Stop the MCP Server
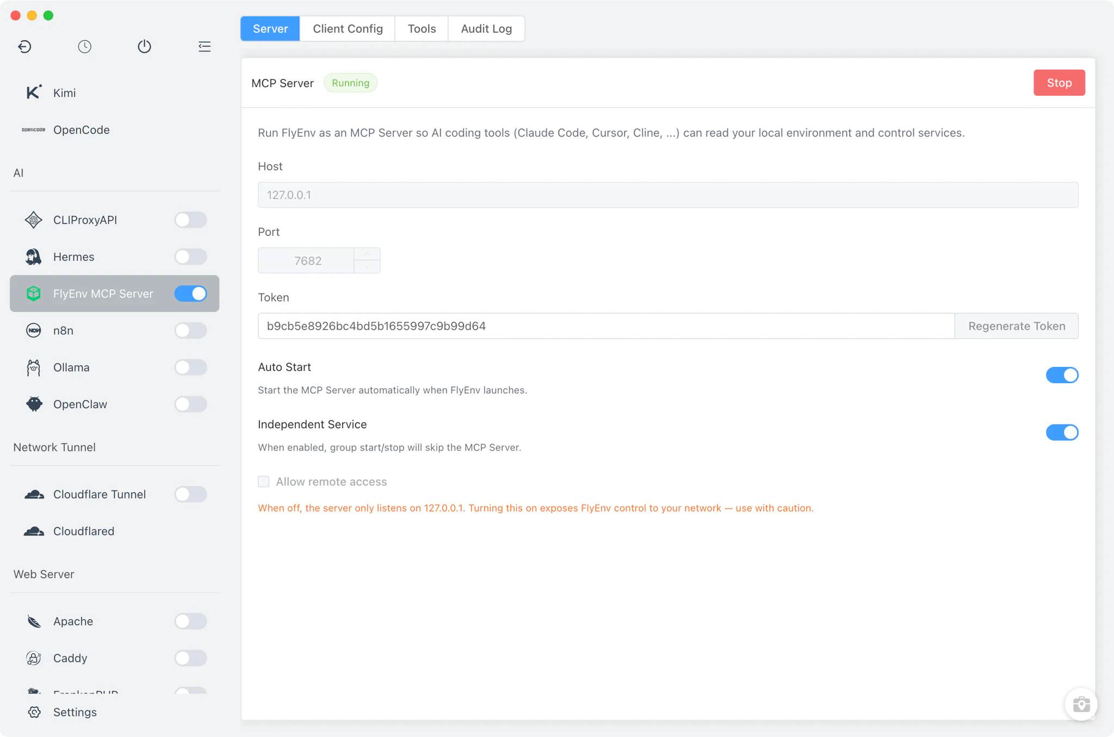The width and height of the screenshot is (1114, 737). [1059, 83]
